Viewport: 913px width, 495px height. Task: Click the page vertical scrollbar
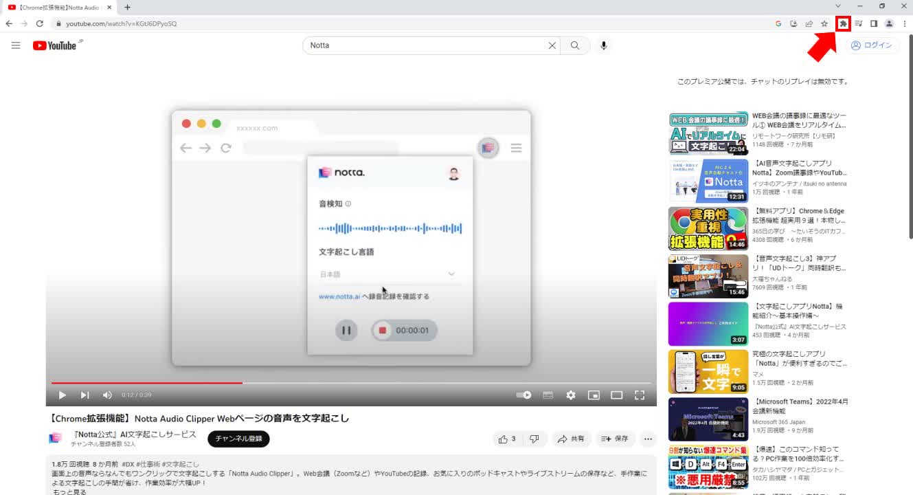(x=910, y=137)
